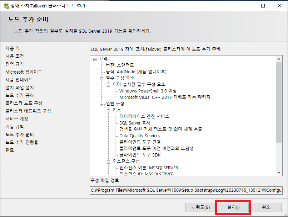Screen dimensions: 288x217
Task: Select the 요약 root label
Action: point(103,59)
